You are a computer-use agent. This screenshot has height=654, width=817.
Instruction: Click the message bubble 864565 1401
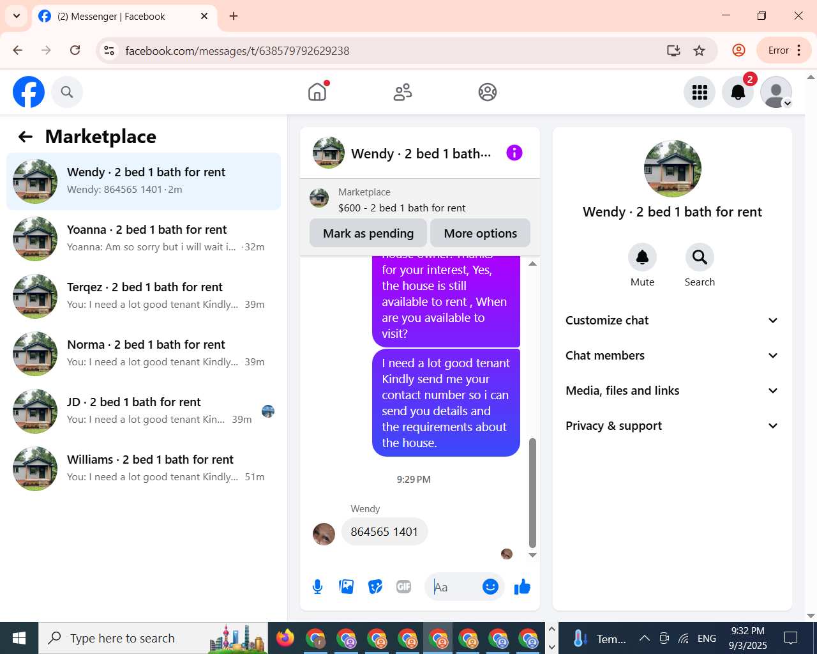point(384,531)
